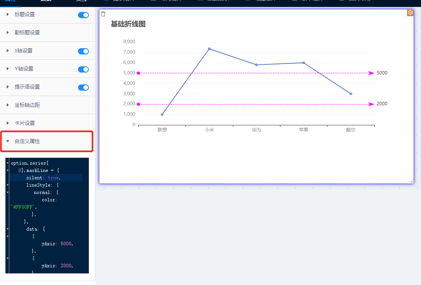Expand the 标题设置 section
Screen dimensions: 421x285
7,14
